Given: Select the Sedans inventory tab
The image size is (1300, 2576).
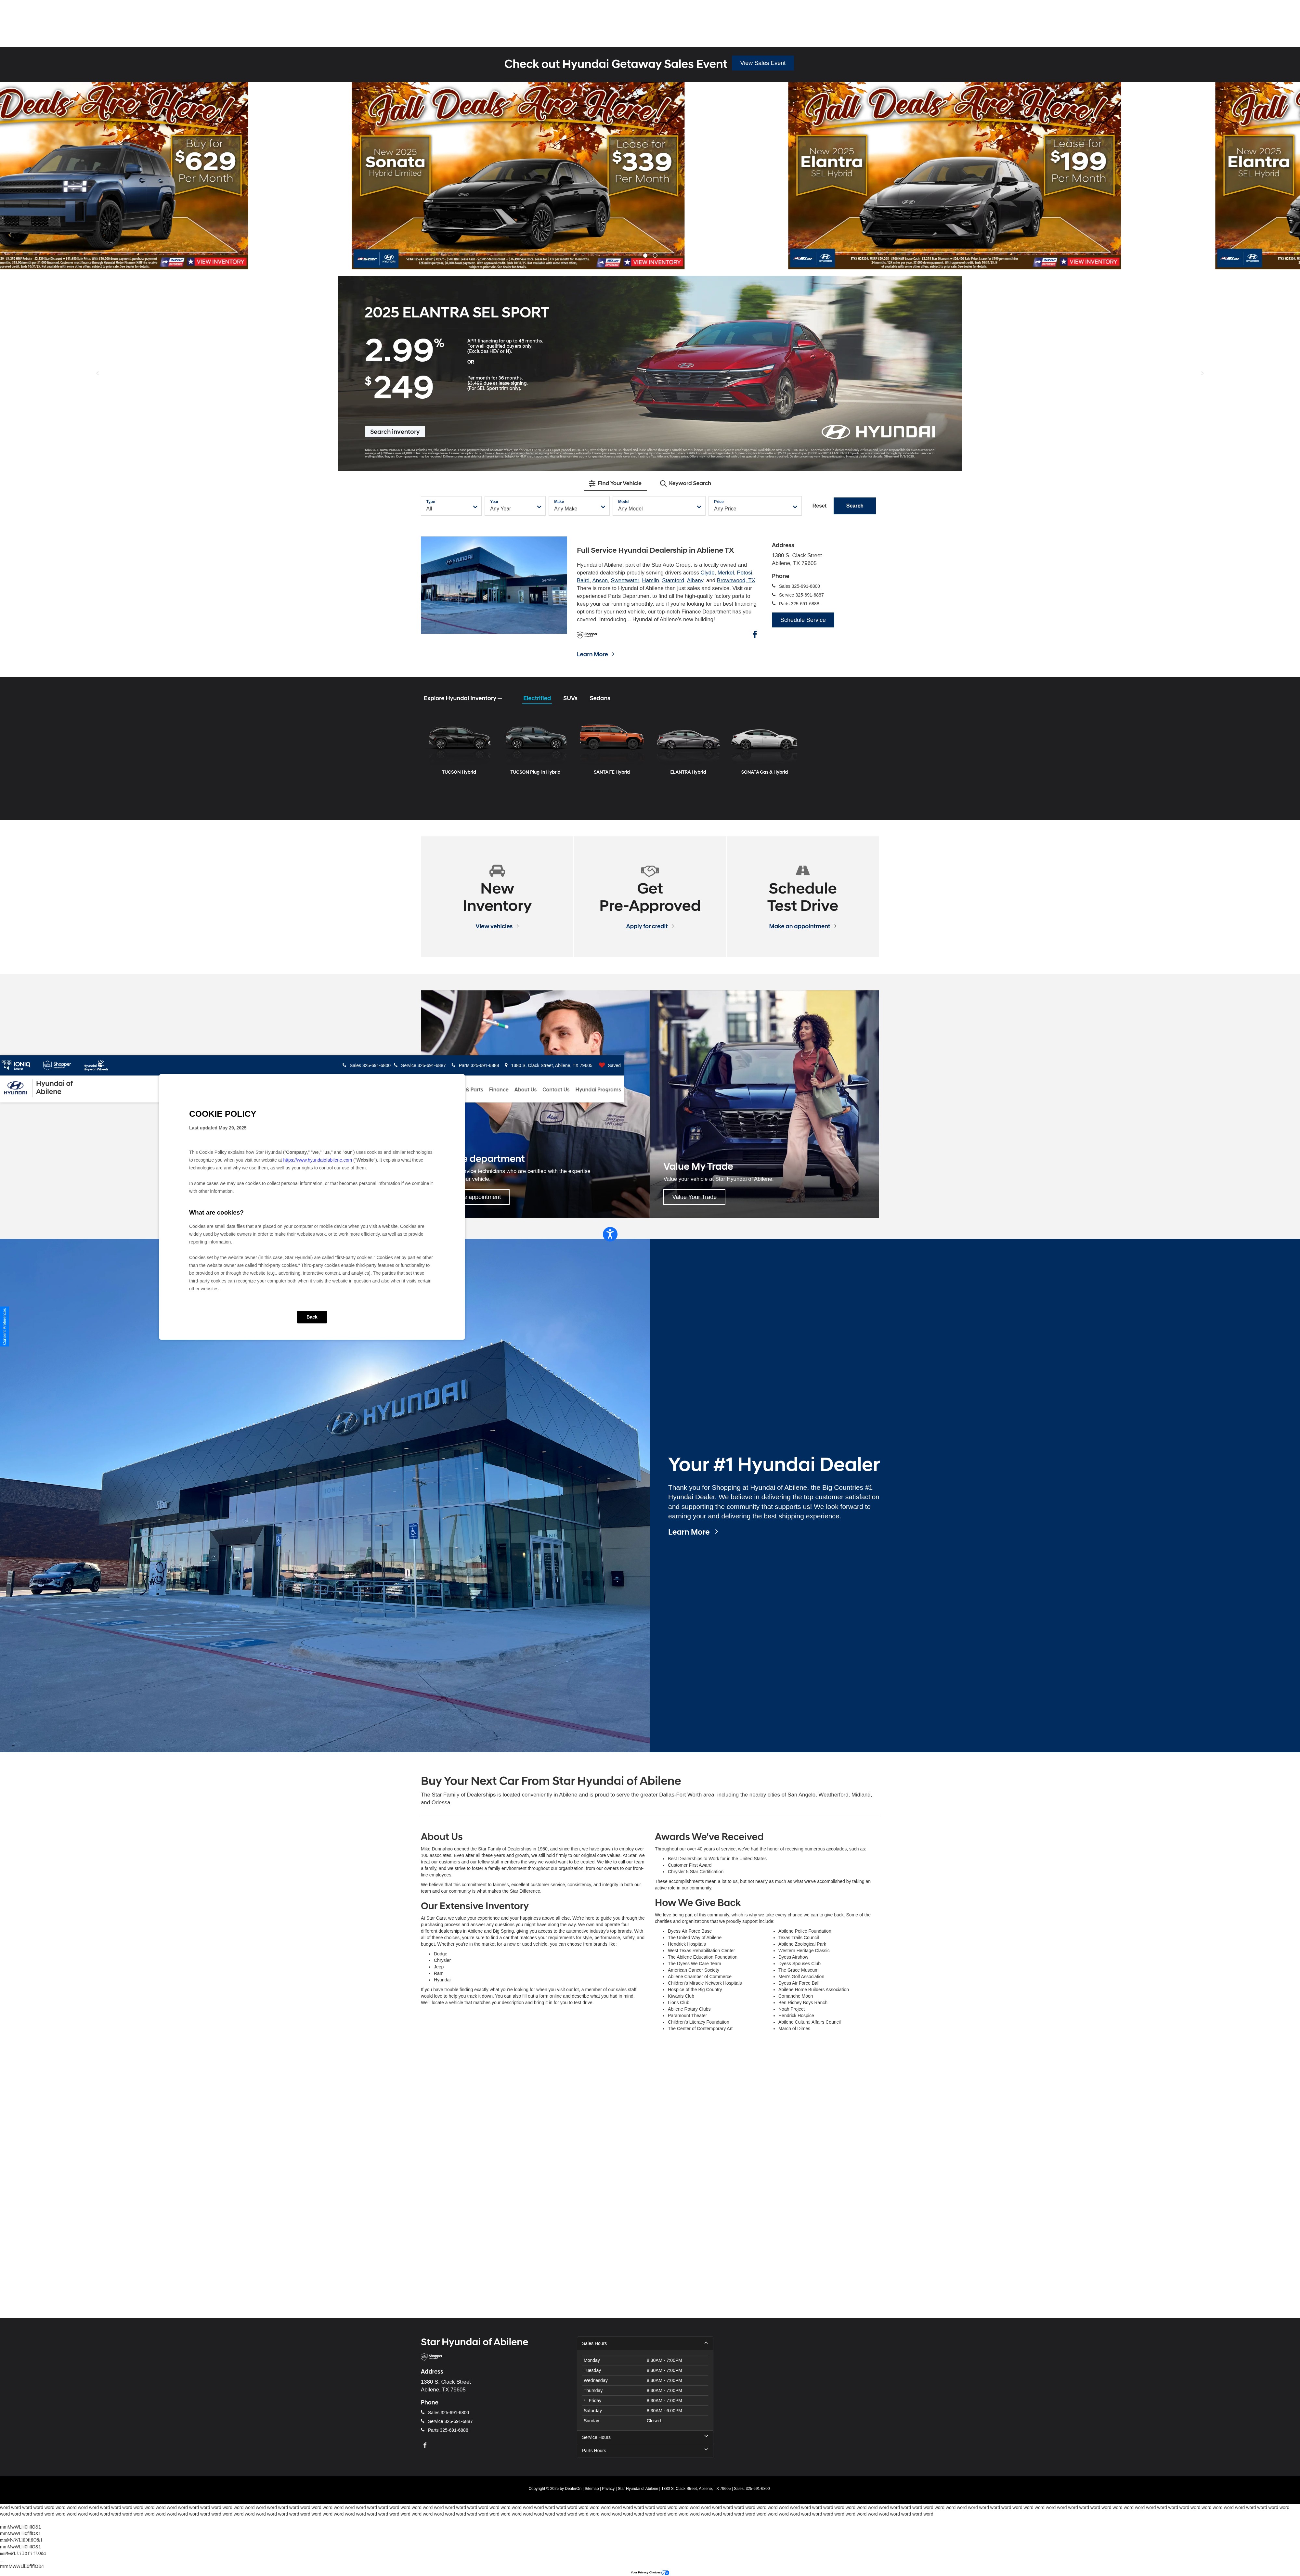Looking at the screenshot, I should click(x=600, y=698).
